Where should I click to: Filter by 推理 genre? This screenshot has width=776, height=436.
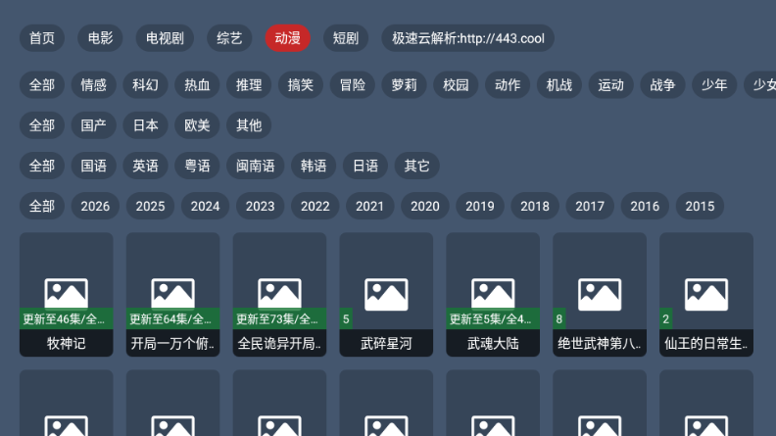(x=249, y=85)
